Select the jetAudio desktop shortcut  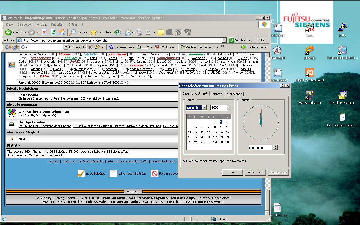[x=310, y=51]
